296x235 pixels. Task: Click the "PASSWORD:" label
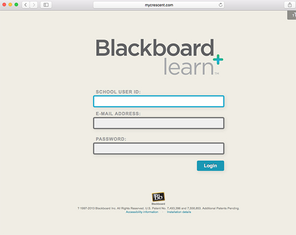click(111, 139)
